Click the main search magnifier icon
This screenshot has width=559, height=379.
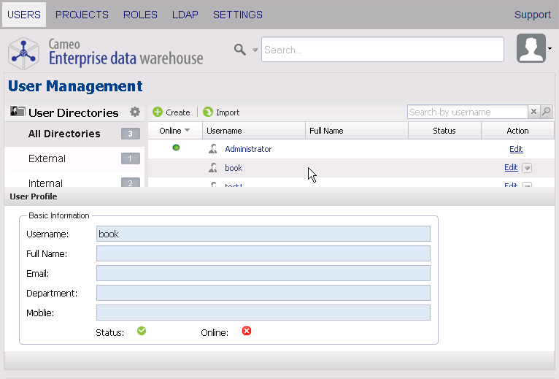point(239,50)
